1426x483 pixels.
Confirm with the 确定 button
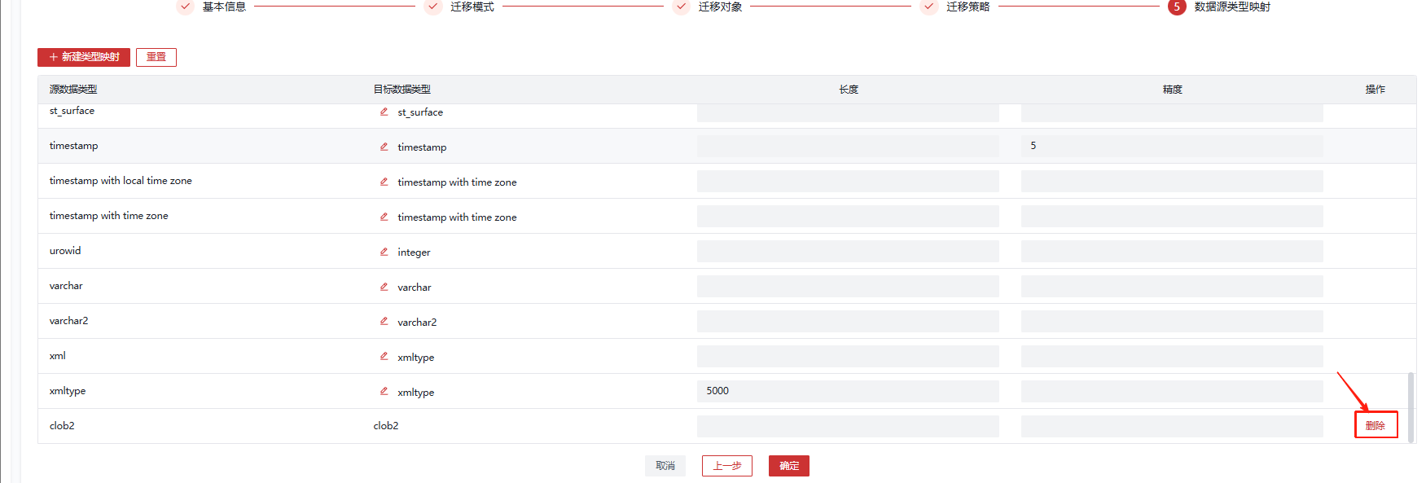788,466
